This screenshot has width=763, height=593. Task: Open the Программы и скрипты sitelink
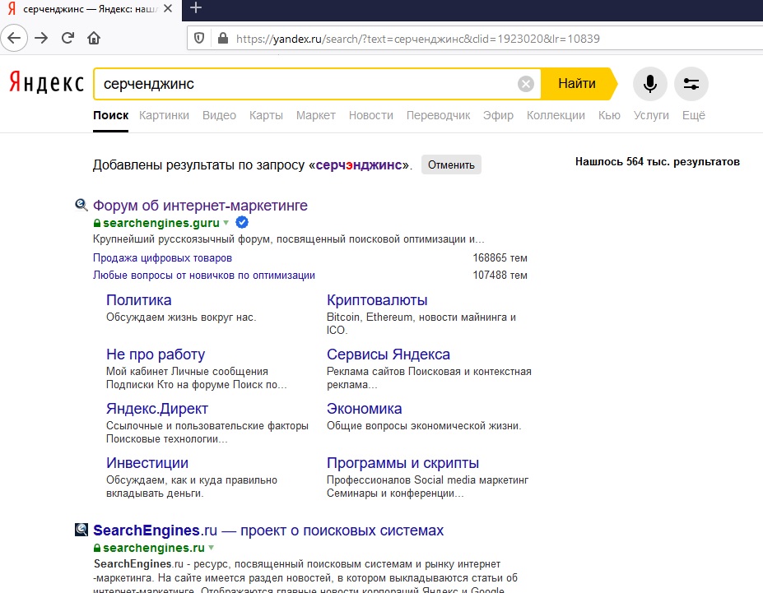click(x=403, y=463)
